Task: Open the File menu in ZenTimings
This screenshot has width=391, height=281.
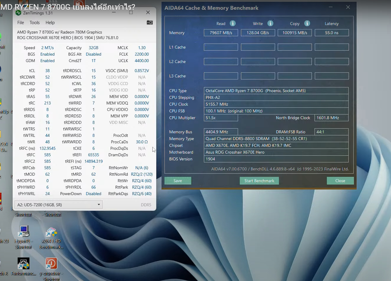Action: [21, 23]
